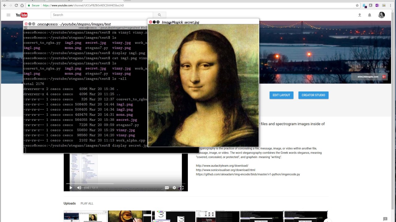The image size is (396, 222).
Task: Click the YouTube search magnifier button
Action: 159,15
